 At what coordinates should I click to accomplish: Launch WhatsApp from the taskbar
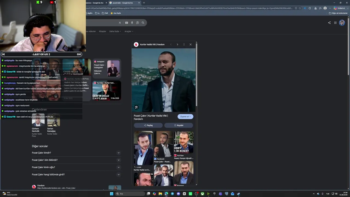tap(190, 194)
